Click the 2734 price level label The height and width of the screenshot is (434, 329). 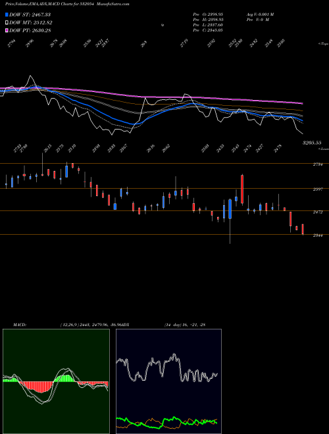318,164
